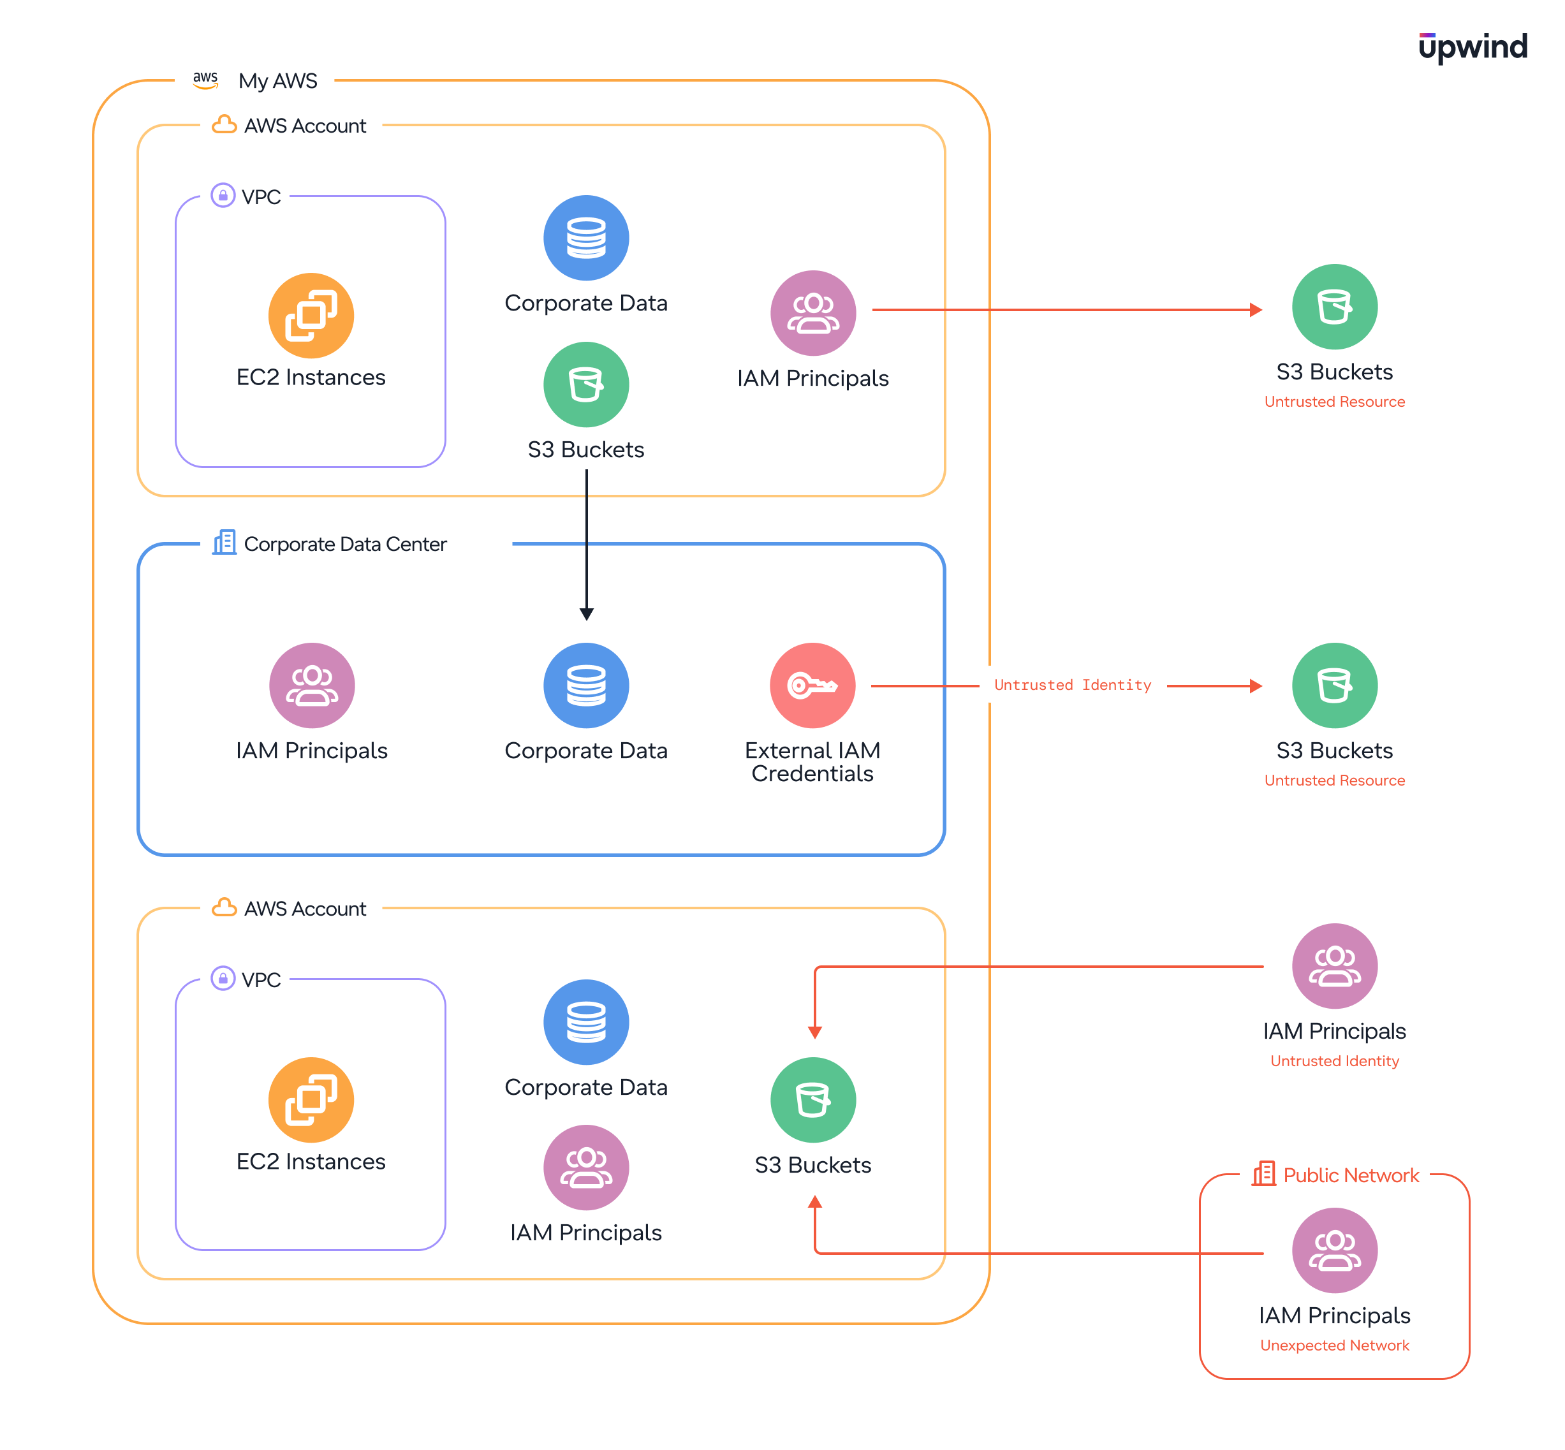
Task: Click the External IAM Credentials label
Action: coord(812,762)
